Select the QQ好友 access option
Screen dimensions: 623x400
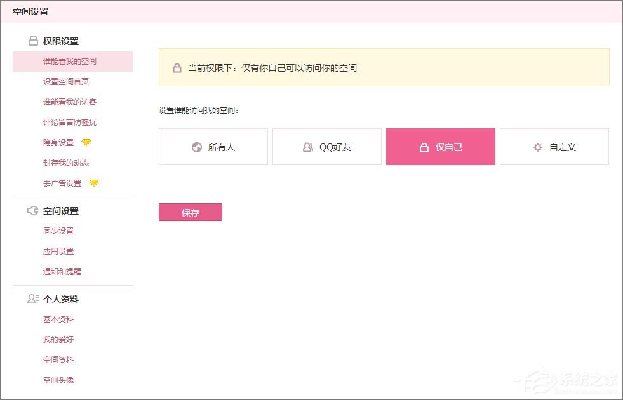[326, 147]
